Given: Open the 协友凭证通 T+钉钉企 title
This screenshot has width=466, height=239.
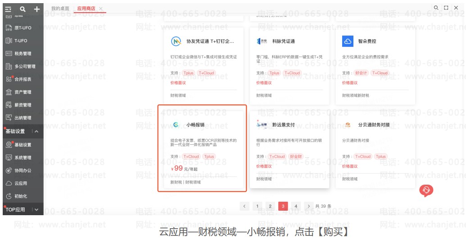Looking at the screenshot, I should click(x=210, y=41).
